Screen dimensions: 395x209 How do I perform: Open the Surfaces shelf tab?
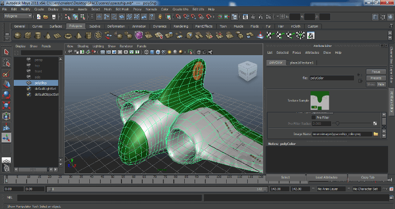56,26
